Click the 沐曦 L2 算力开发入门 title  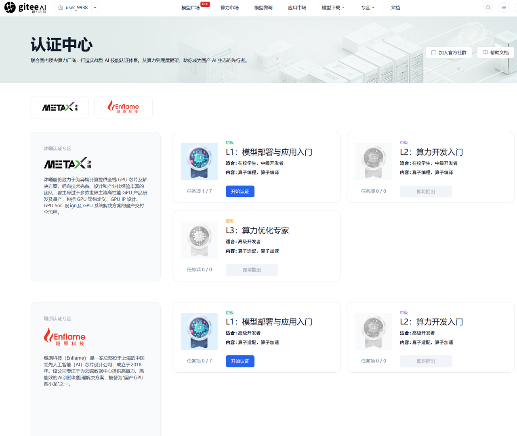(431, 152)
